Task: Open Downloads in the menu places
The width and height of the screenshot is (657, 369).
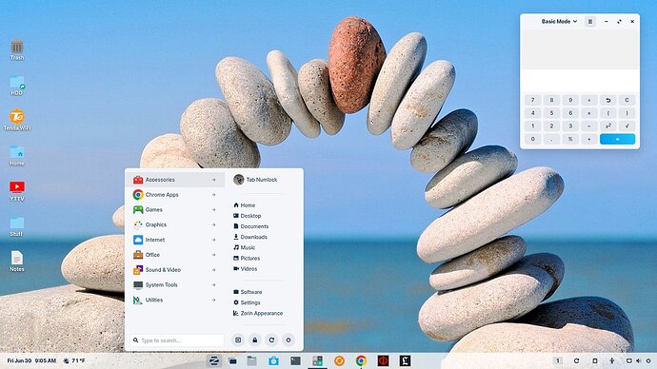Action: click(x=250, y=237)
